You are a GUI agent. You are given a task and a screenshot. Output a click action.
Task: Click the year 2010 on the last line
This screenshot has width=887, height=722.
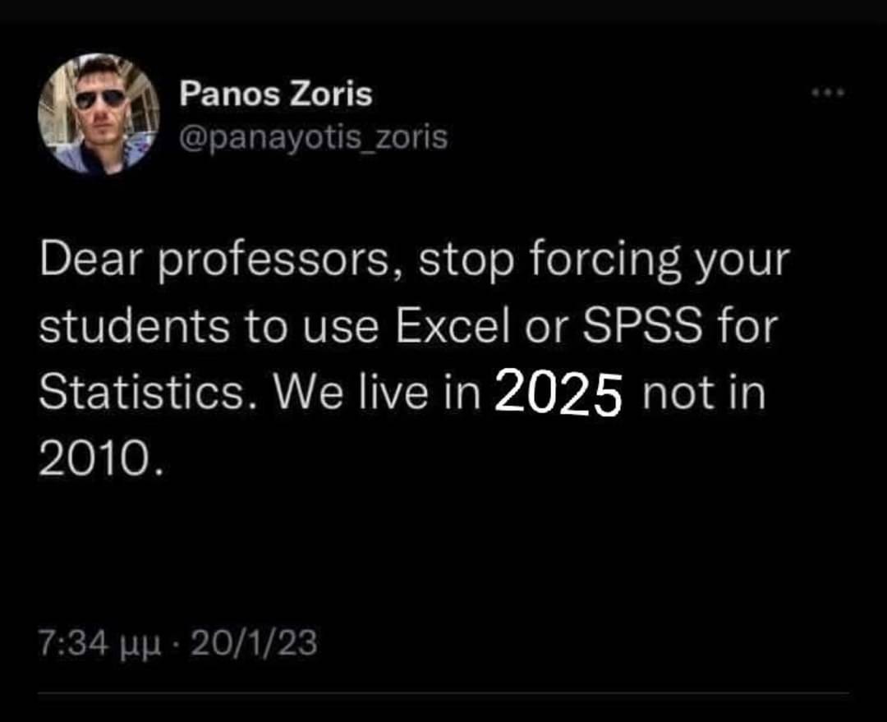[x=94, y=462]
